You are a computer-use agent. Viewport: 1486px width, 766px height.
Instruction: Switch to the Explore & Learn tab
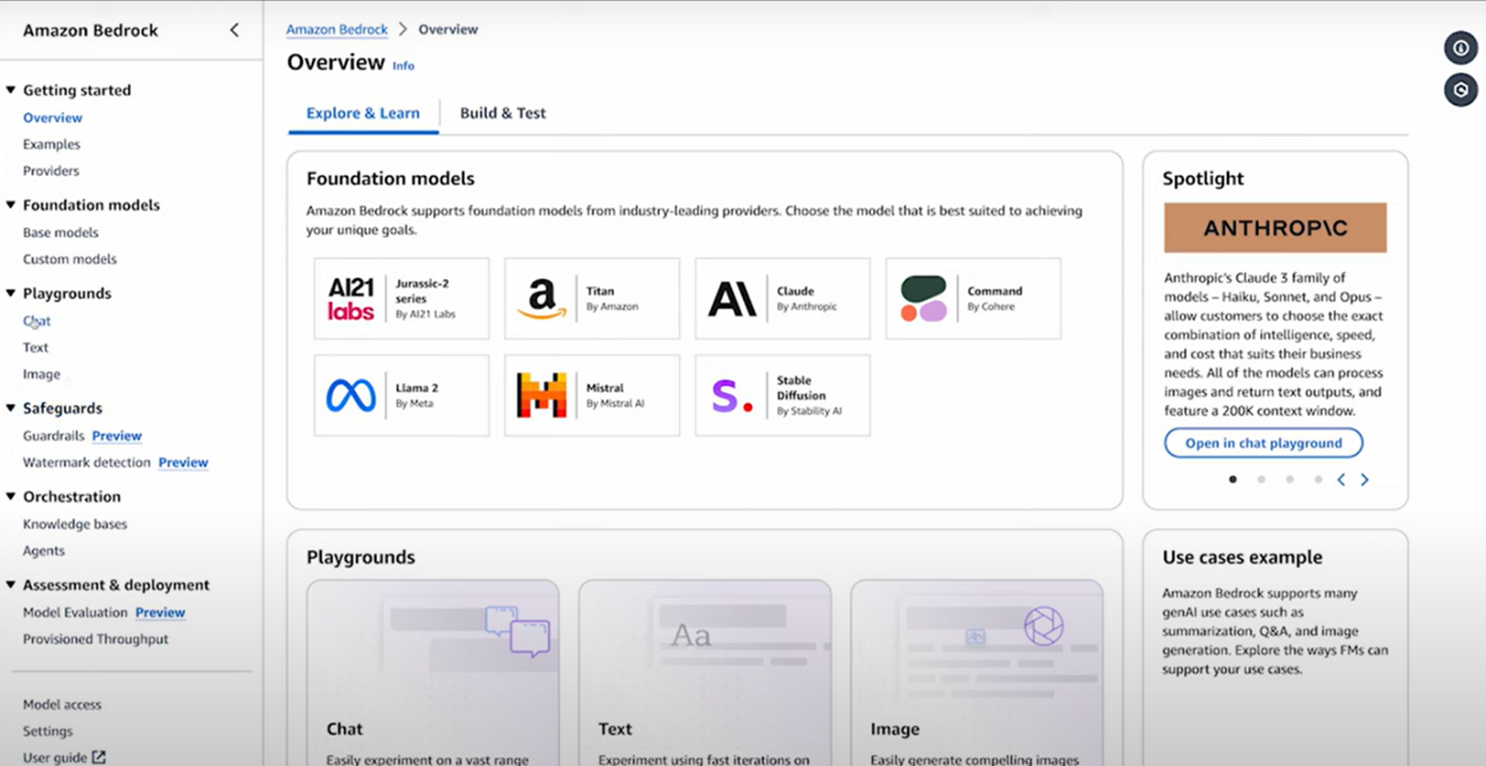[362, 113]
